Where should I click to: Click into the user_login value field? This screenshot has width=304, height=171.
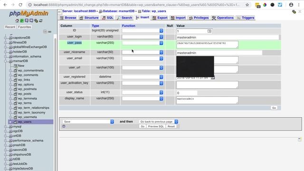228,37
